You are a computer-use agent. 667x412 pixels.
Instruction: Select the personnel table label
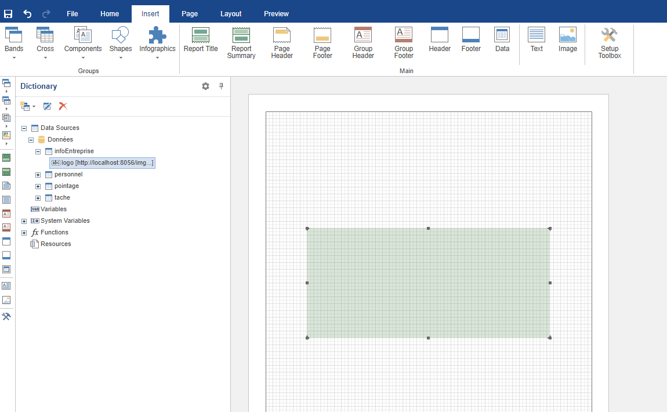[68, 174]
